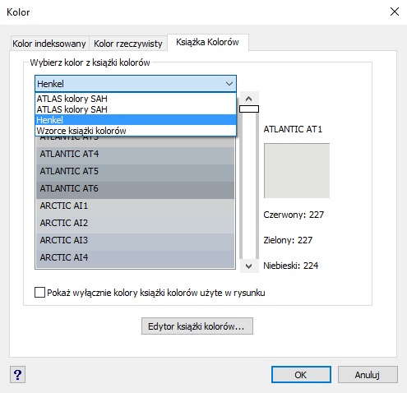Click the ATLANTIC AT1 preview swatch
This screenshot has height=393, width=407.
click(297, 170)
